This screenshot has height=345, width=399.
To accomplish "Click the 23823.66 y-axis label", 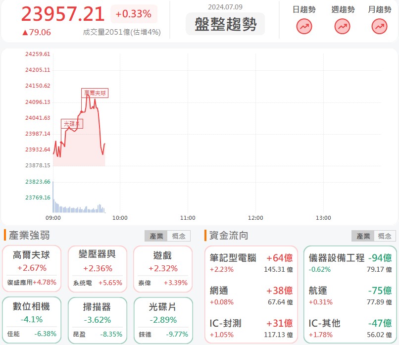I will (x=38, y=182).
